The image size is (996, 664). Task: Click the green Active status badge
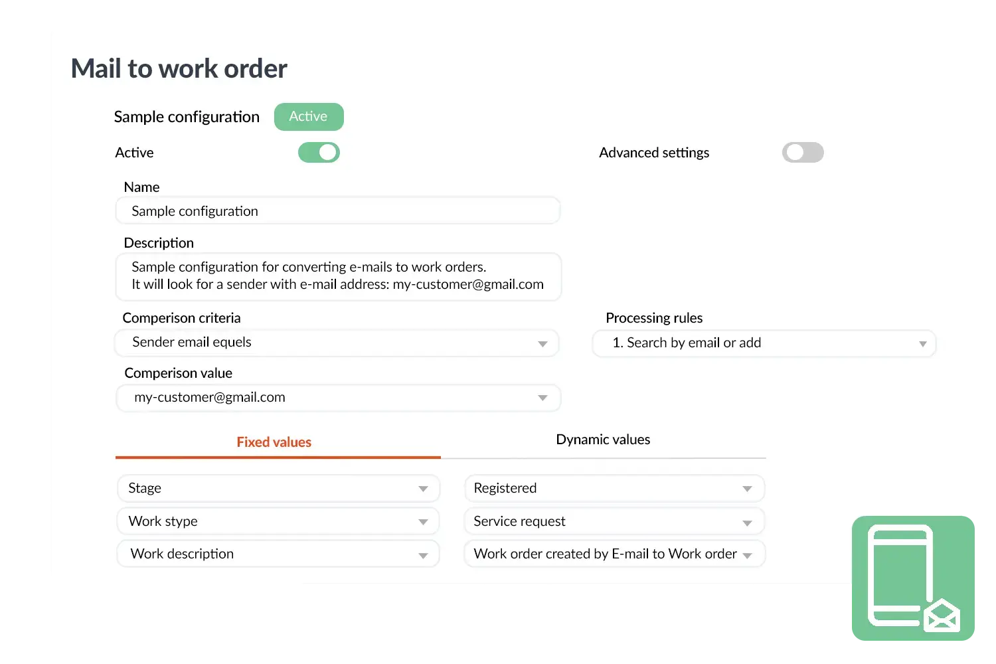coord(309,117)
